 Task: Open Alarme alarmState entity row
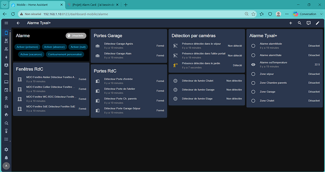pyautogui.click(x=284, y=55)
